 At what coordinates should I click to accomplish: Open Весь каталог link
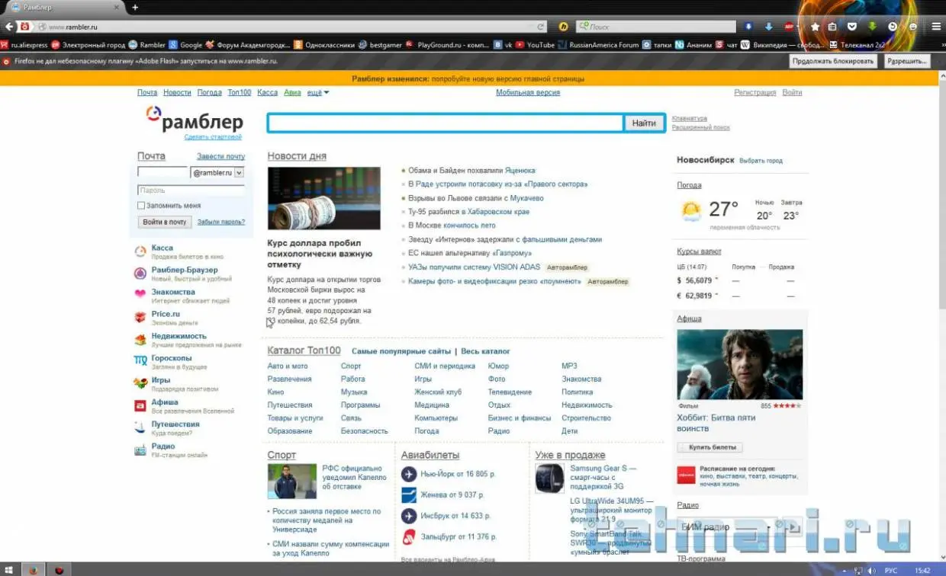[x=485, y=351]
